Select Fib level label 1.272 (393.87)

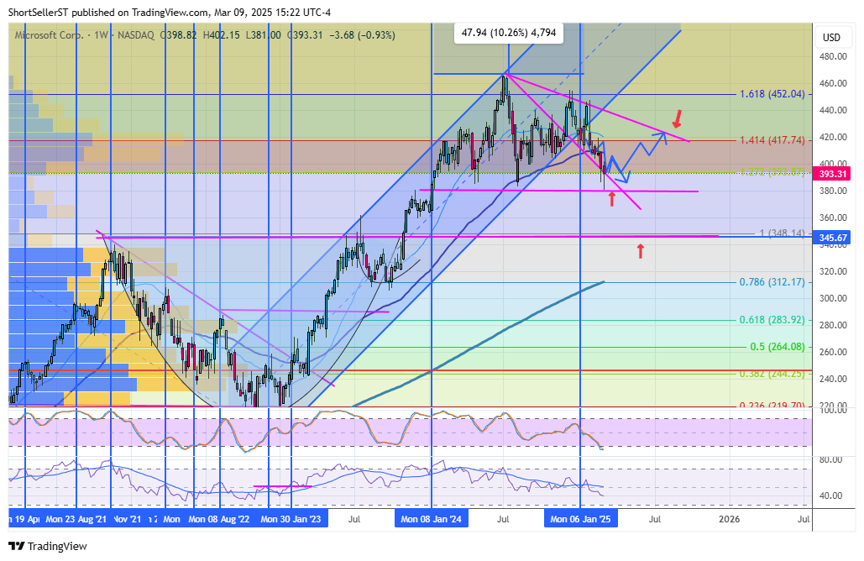[x=772, y=172]
